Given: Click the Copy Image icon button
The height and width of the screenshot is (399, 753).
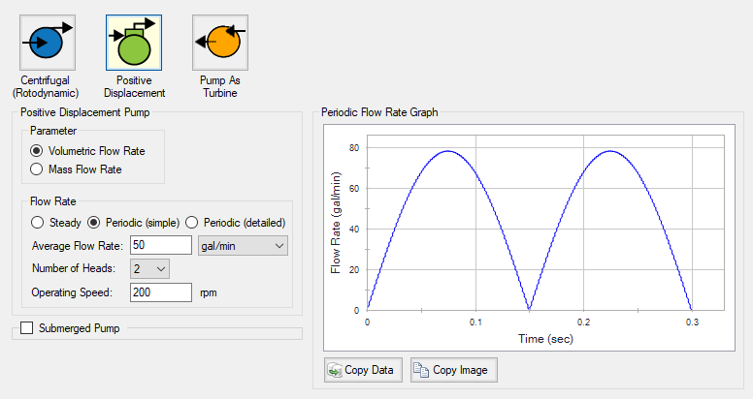Looking at the screenshot, I should (454, 370).
